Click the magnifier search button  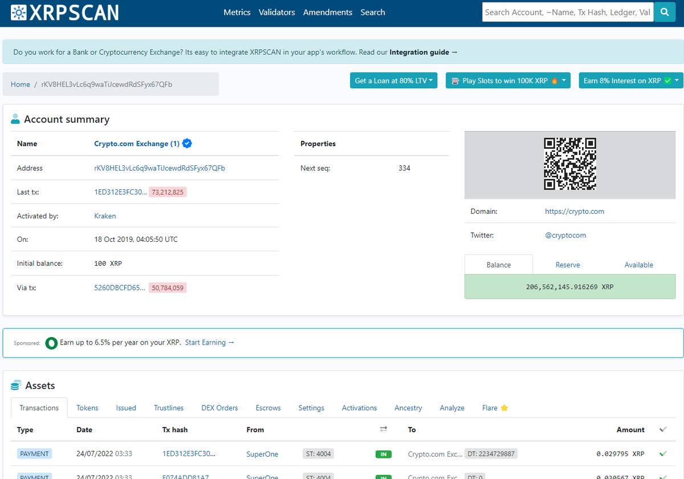(665, 12)
